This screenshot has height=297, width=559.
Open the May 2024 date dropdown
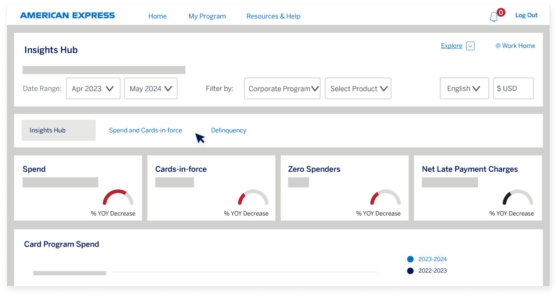[151, 88]
